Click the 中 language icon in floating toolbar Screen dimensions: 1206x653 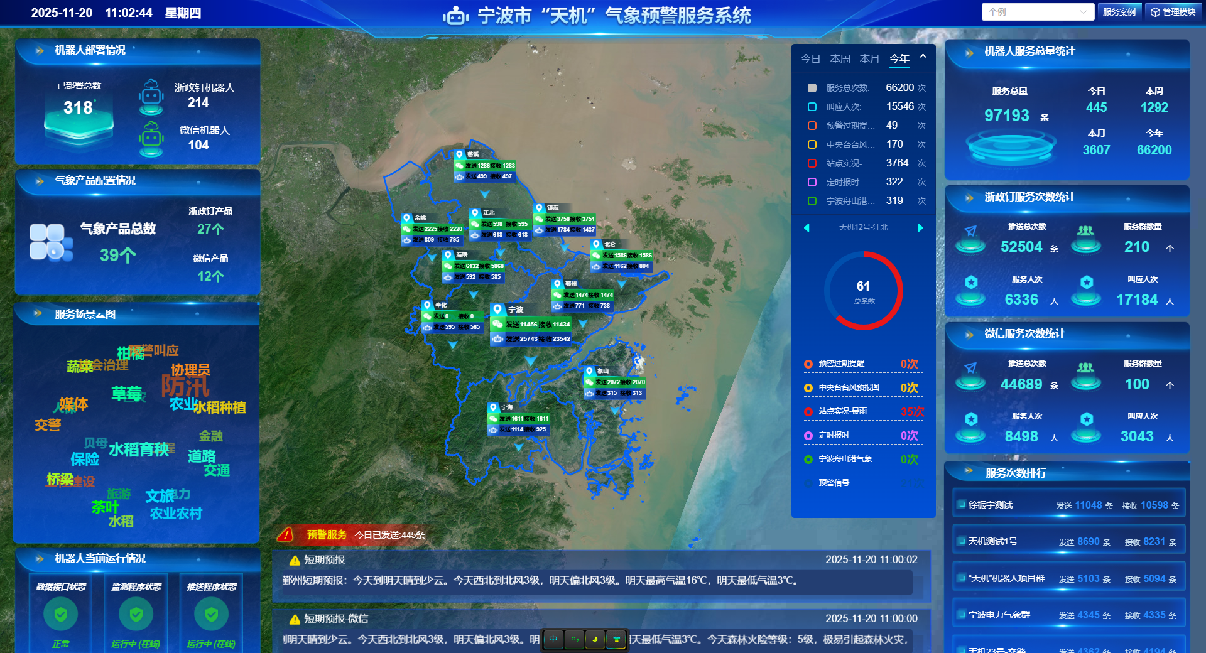point(553,639)
